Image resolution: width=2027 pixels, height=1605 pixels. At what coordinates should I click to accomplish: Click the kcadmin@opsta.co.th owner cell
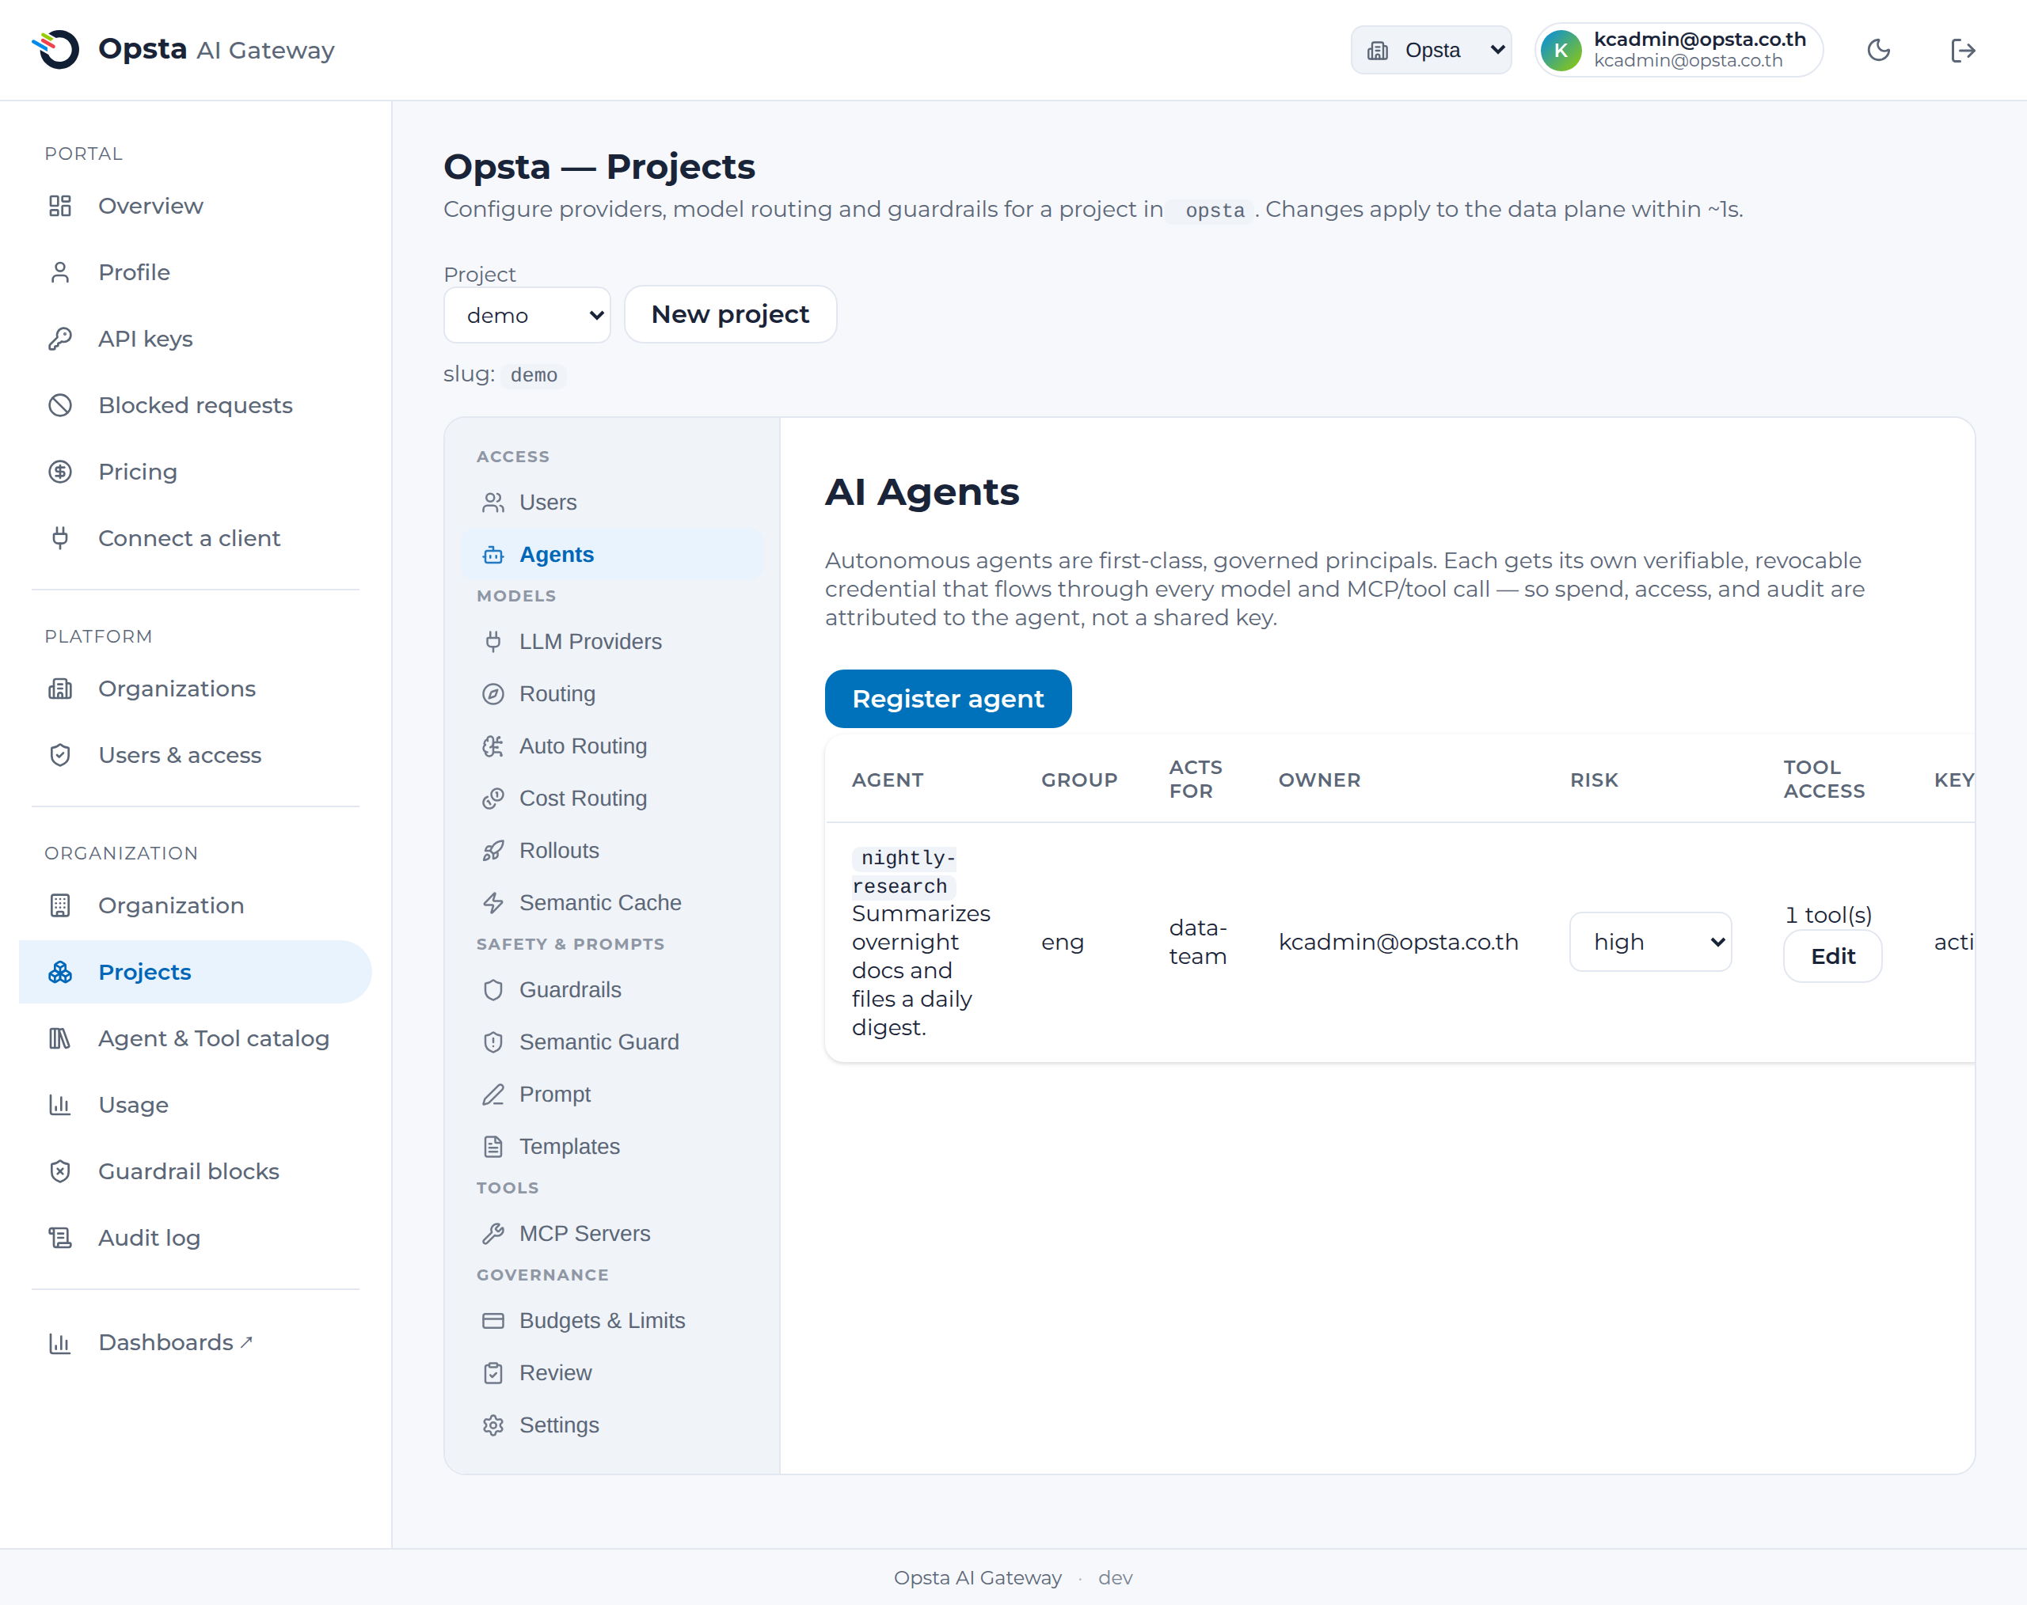click(x=1398, y=942)
